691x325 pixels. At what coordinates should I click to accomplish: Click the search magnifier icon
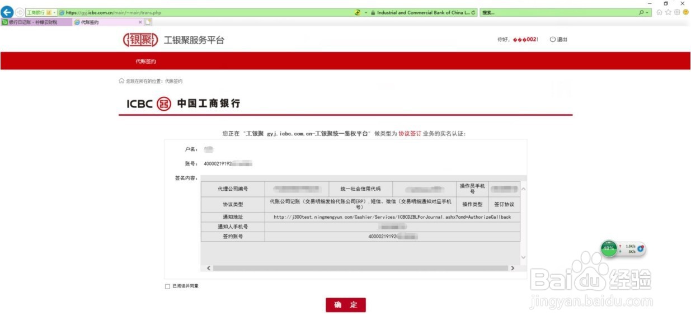click(641, 12)
